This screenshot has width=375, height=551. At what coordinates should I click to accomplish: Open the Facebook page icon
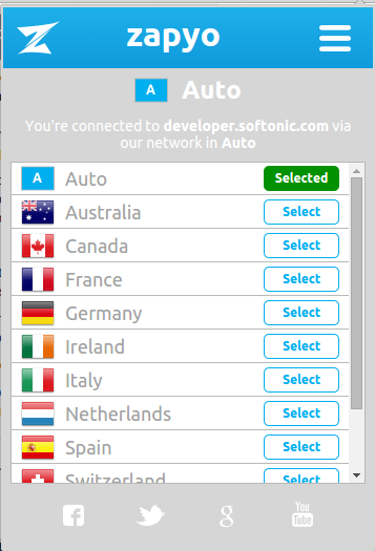[74, 515]
